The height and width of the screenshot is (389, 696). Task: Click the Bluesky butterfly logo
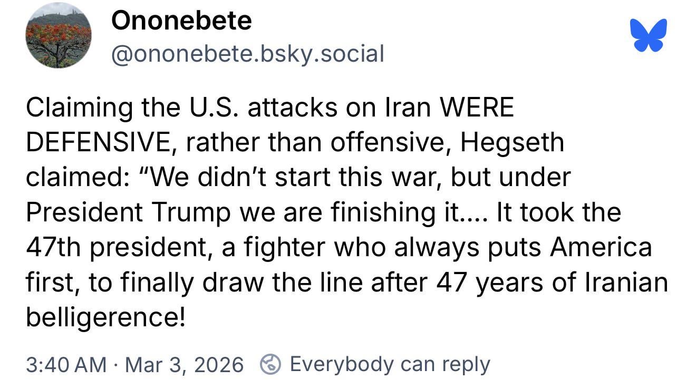point(648,35)
